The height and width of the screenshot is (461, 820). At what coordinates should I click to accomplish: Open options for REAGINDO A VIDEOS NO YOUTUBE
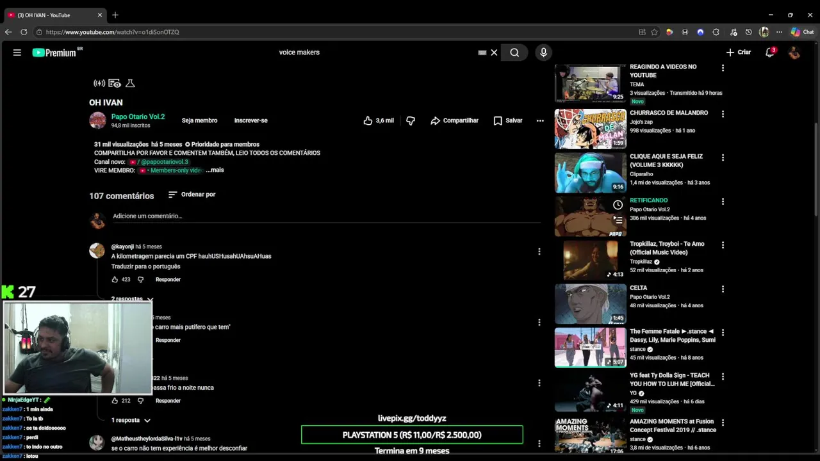723,68
